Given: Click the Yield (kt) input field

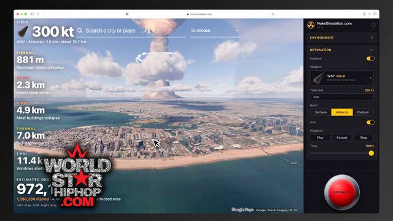Looking at the screenshot, I should coord(342,97).
